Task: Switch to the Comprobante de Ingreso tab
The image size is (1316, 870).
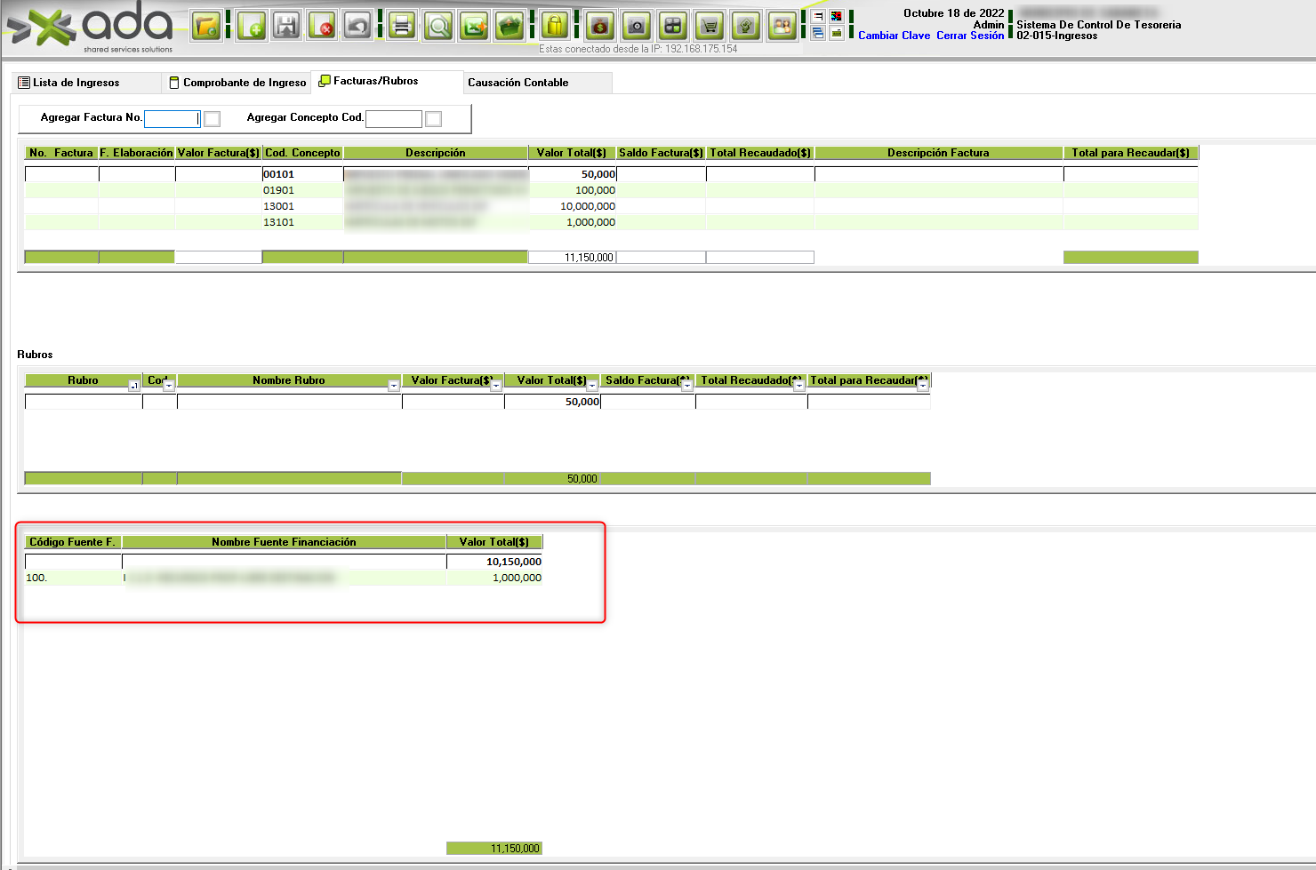Action: tap(237, 83)
